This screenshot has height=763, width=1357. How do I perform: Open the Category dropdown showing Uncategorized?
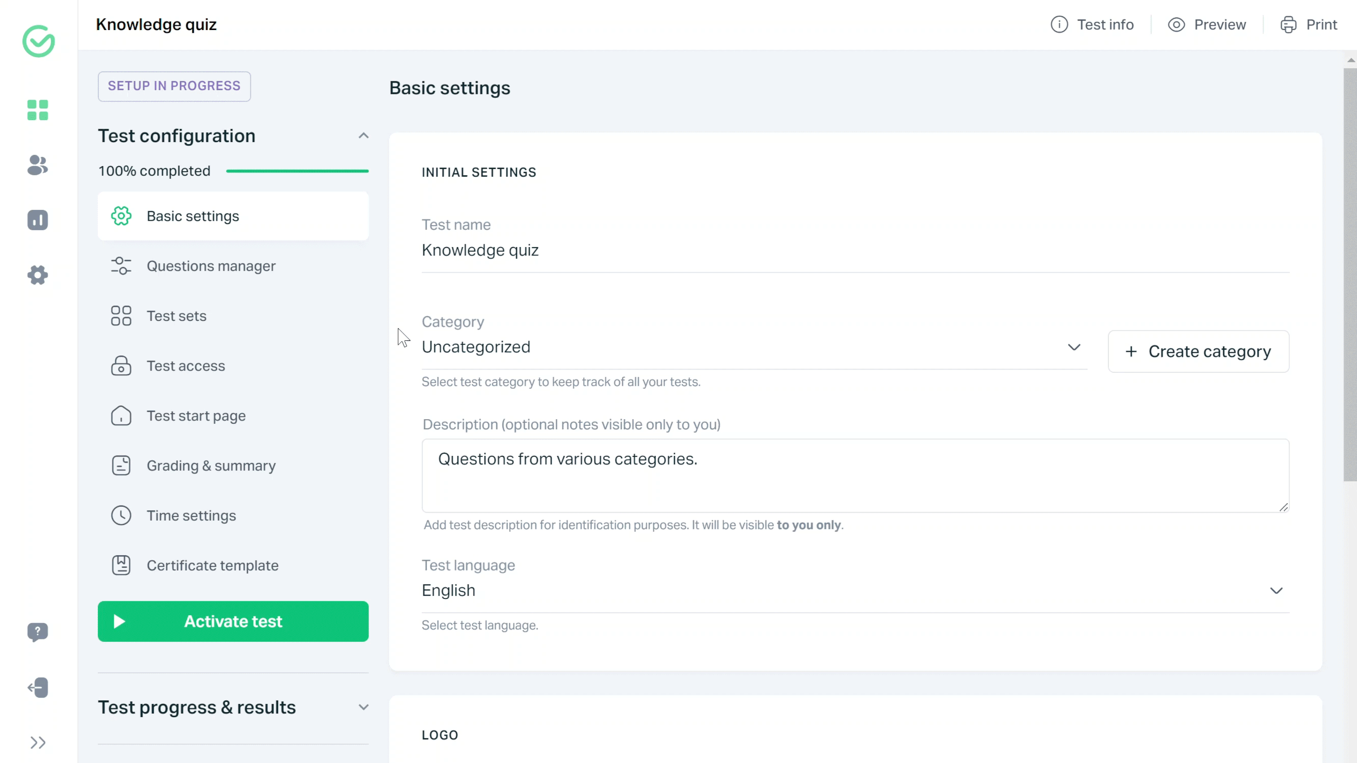click(753, 347)
